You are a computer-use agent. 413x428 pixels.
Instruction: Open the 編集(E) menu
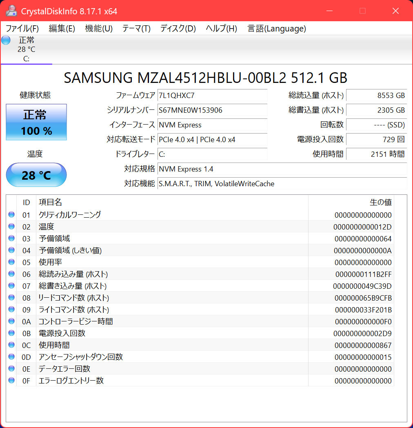click(62, 29)
